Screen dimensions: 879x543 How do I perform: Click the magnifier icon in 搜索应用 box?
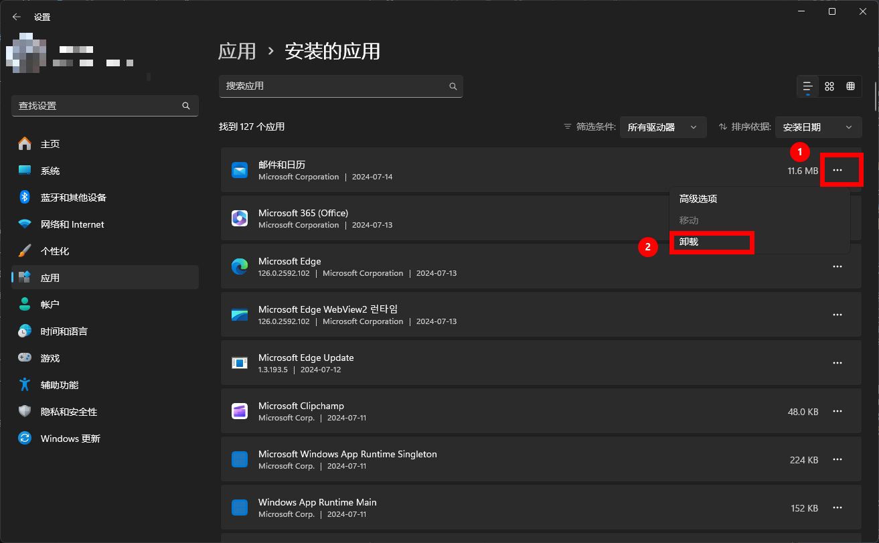(x=453, y=86)
